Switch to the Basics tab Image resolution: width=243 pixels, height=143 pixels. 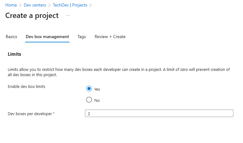click(11, 37)
